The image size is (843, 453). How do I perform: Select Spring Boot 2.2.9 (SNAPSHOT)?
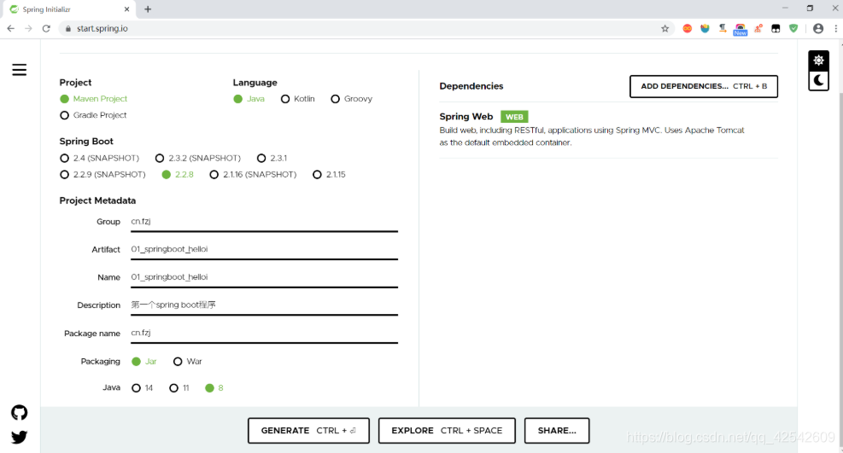102,174
